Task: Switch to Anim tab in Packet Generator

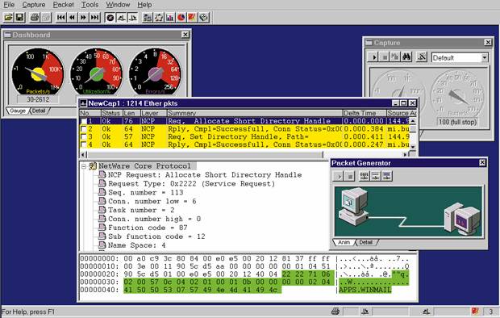Action: [344, 242]
